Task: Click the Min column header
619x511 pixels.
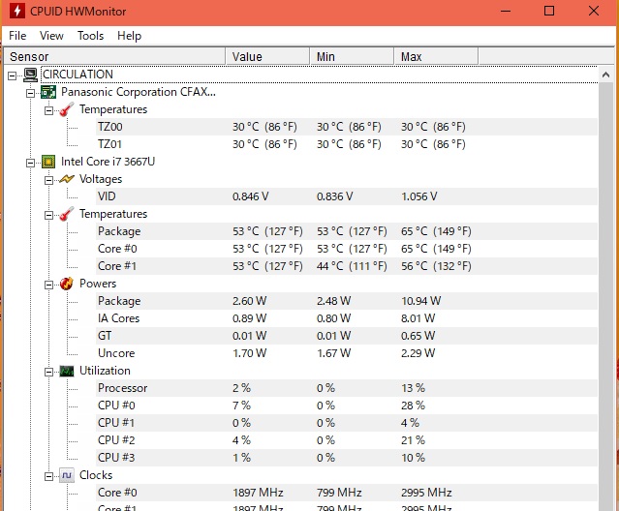Action: [x=353, y=56]
